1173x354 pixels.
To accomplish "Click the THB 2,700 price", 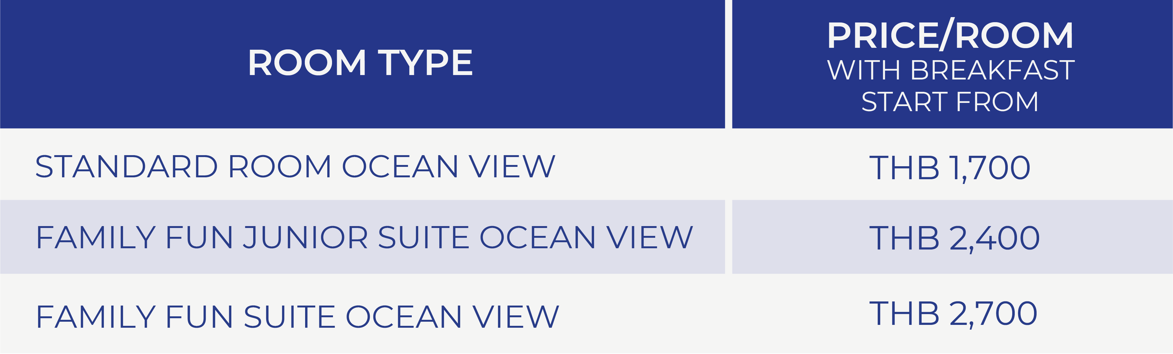I will [x=953, y=314].
